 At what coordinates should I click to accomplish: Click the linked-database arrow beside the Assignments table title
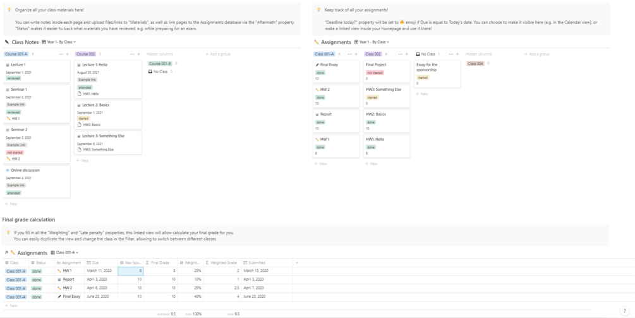[6, 253]
